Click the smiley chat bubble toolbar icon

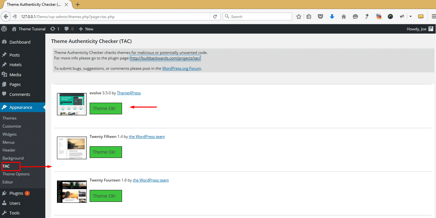pos(355,16)
